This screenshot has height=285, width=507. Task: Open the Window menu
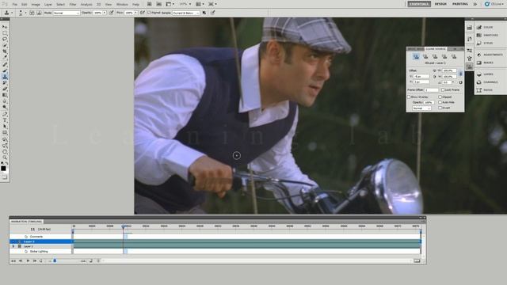point(122,5)
